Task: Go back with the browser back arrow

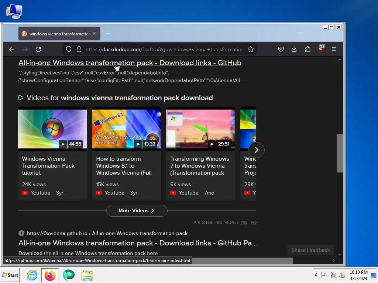Action: 11,49
